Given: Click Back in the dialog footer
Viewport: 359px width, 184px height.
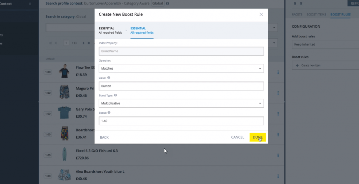Looking at the screenshot, I should 104,137.
